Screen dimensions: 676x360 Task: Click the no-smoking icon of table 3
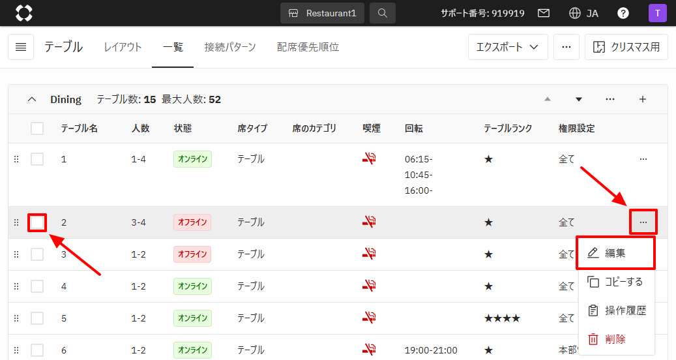pos(369,254)
